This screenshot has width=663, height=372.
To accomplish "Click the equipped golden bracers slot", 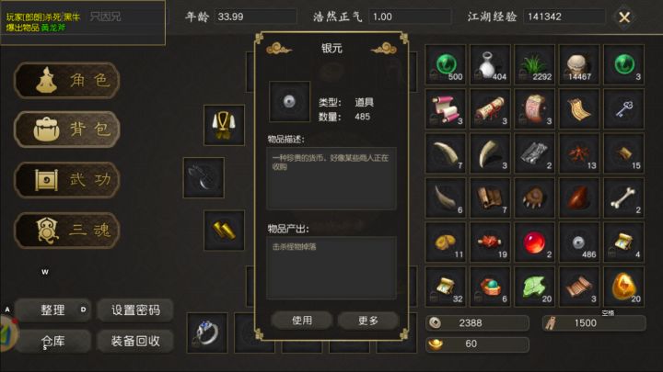I will pos(224,231).
